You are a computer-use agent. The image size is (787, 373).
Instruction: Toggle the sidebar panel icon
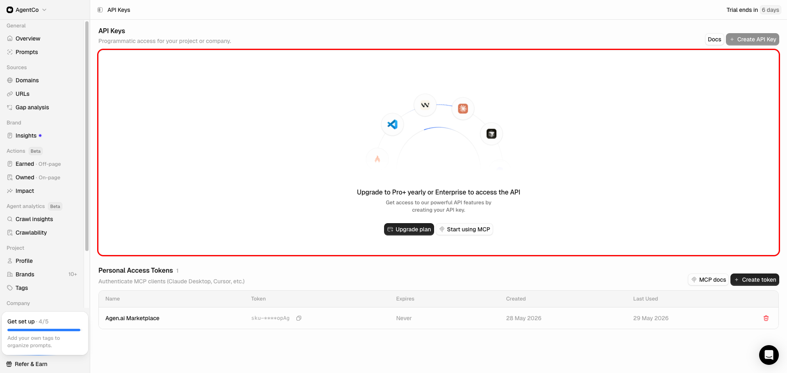[100, 10]
